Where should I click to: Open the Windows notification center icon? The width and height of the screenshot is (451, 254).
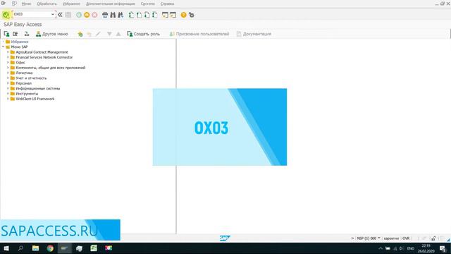click(x=443, y=248)
